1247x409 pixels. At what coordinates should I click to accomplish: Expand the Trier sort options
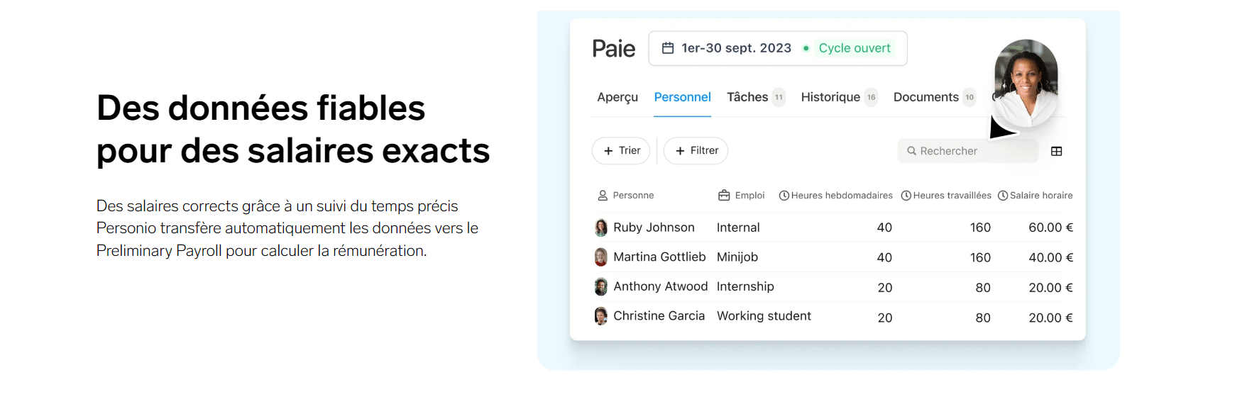coord(621,150)
